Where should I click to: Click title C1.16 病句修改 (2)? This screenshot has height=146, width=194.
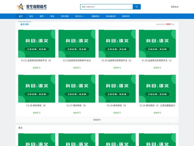(x=116, y=105)
